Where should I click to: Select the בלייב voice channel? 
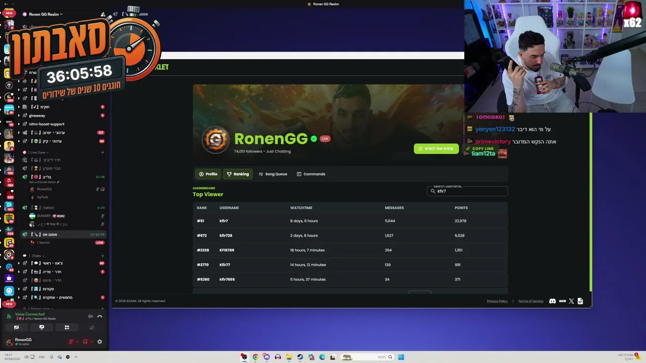(63, 177)
